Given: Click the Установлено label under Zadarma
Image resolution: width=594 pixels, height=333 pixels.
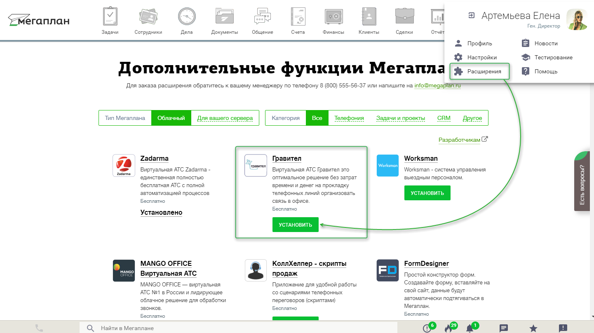Looking at the screenshot, I should pos(161,212).
